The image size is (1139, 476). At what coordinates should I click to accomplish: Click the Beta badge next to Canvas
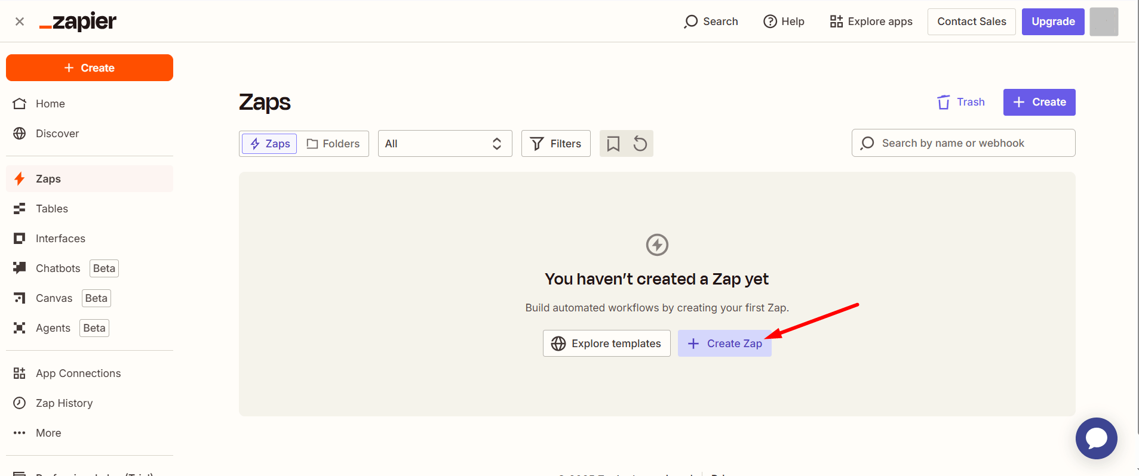96,298
